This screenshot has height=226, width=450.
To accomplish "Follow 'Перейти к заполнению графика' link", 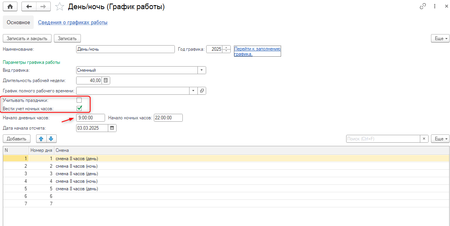I will pyautogui.click(x=257, y=51).
